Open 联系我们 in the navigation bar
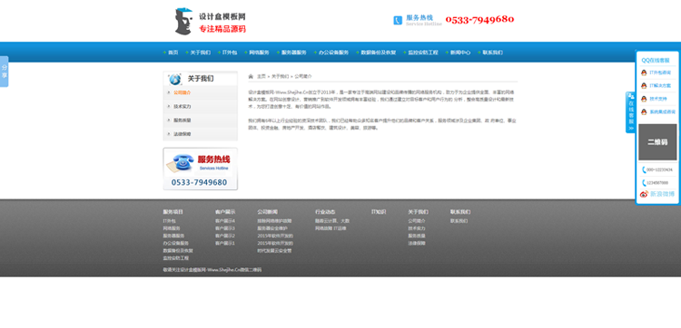 (492, 53)
